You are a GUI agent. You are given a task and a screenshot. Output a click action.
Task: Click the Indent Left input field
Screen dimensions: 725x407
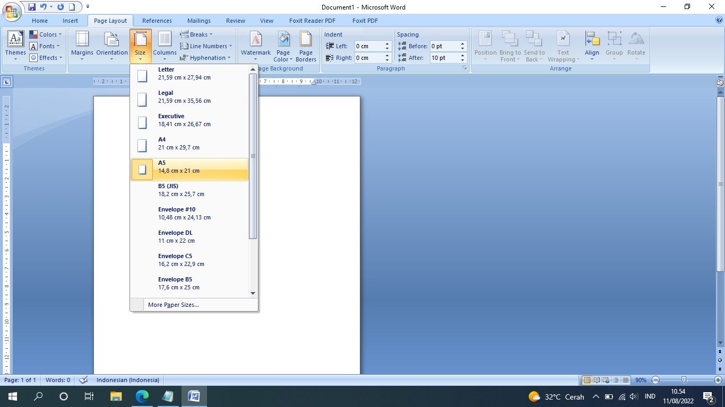(369, 46)
